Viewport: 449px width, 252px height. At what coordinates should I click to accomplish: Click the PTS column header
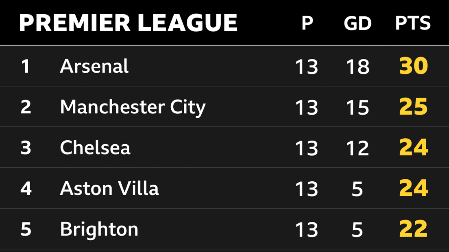point(413,23)
